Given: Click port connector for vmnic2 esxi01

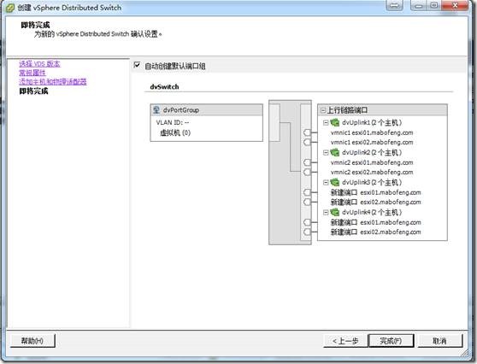Looking at the screenshot, I should tap(307, 162).
